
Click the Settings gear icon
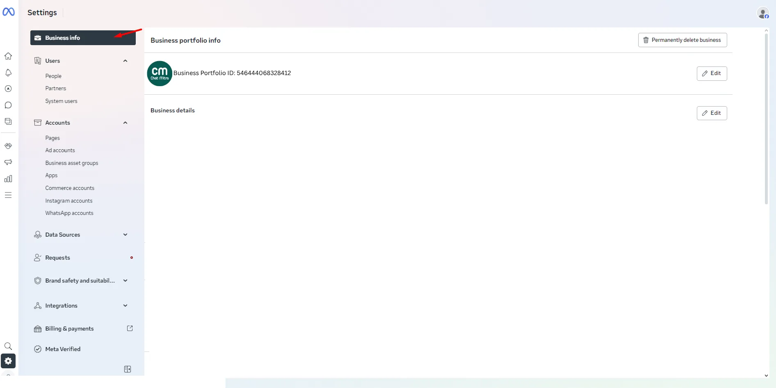8,361
